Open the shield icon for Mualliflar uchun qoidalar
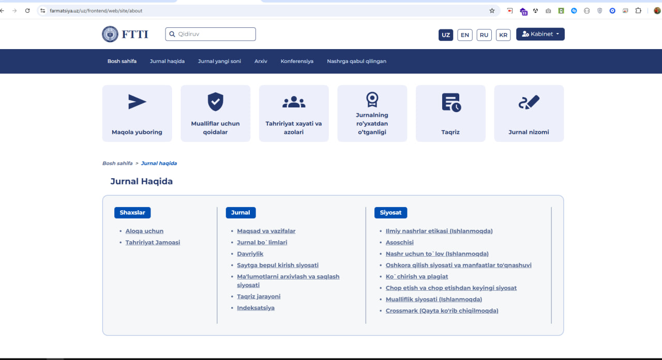This screenshot has height=360, width=662. [215, 102]
